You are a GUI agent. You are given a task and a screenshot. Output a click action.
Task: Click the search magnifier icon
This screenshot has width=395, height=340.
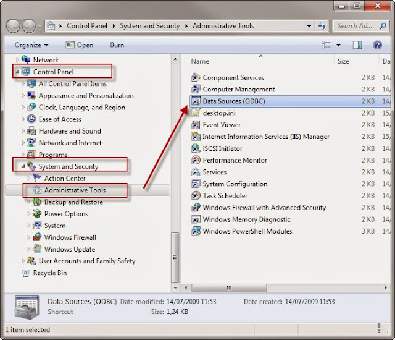(383, 26)
